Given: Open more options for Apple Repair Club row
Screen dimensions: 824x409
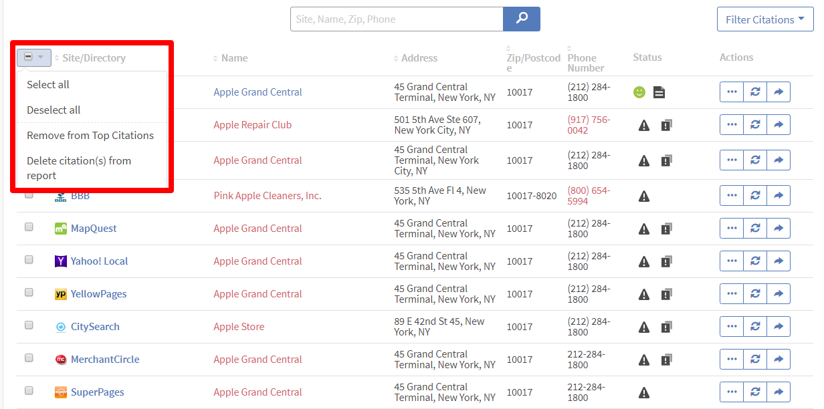Looking at the screenshot, I should pyautogui.click(x=732, y=125).
